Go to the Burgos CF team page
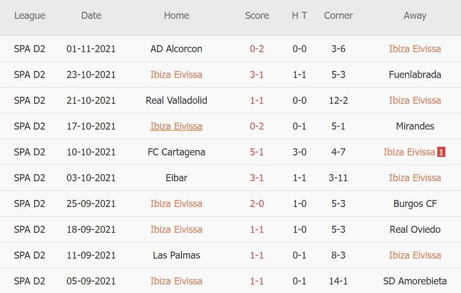 coord(415,204)
